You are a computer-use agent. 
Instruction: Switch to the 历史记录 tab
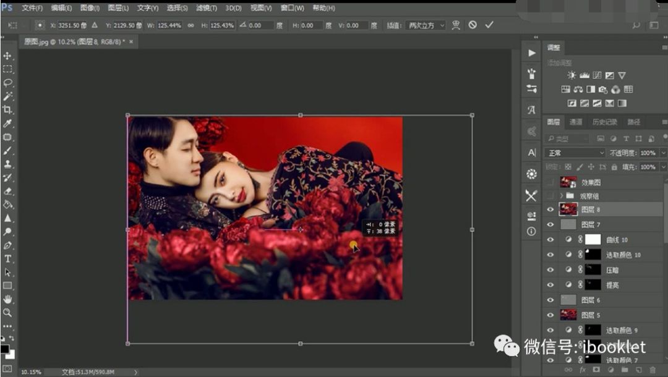click(x=604, y=122)
